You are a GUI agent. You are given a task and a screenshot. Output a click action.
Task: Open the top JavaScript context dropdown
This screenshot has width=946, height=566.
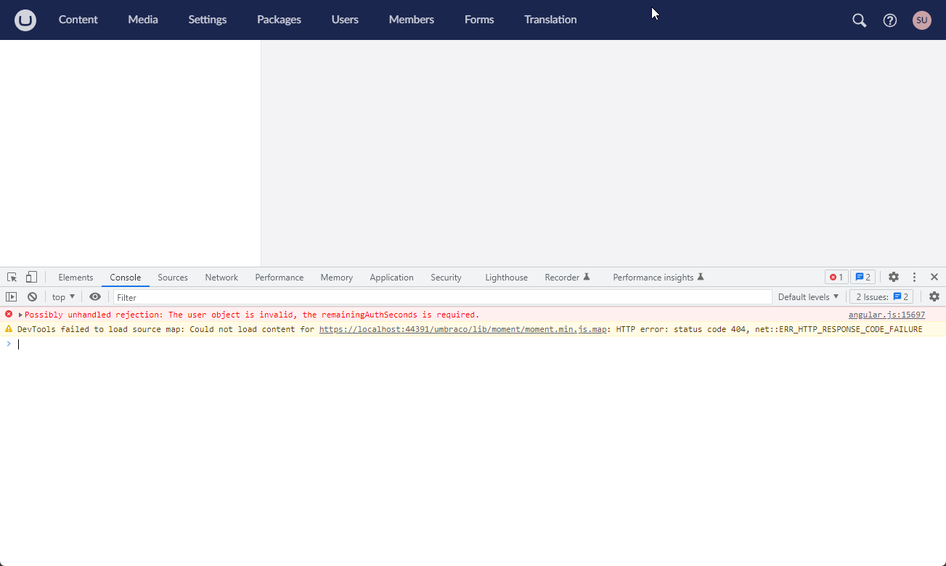pos(63,297)
